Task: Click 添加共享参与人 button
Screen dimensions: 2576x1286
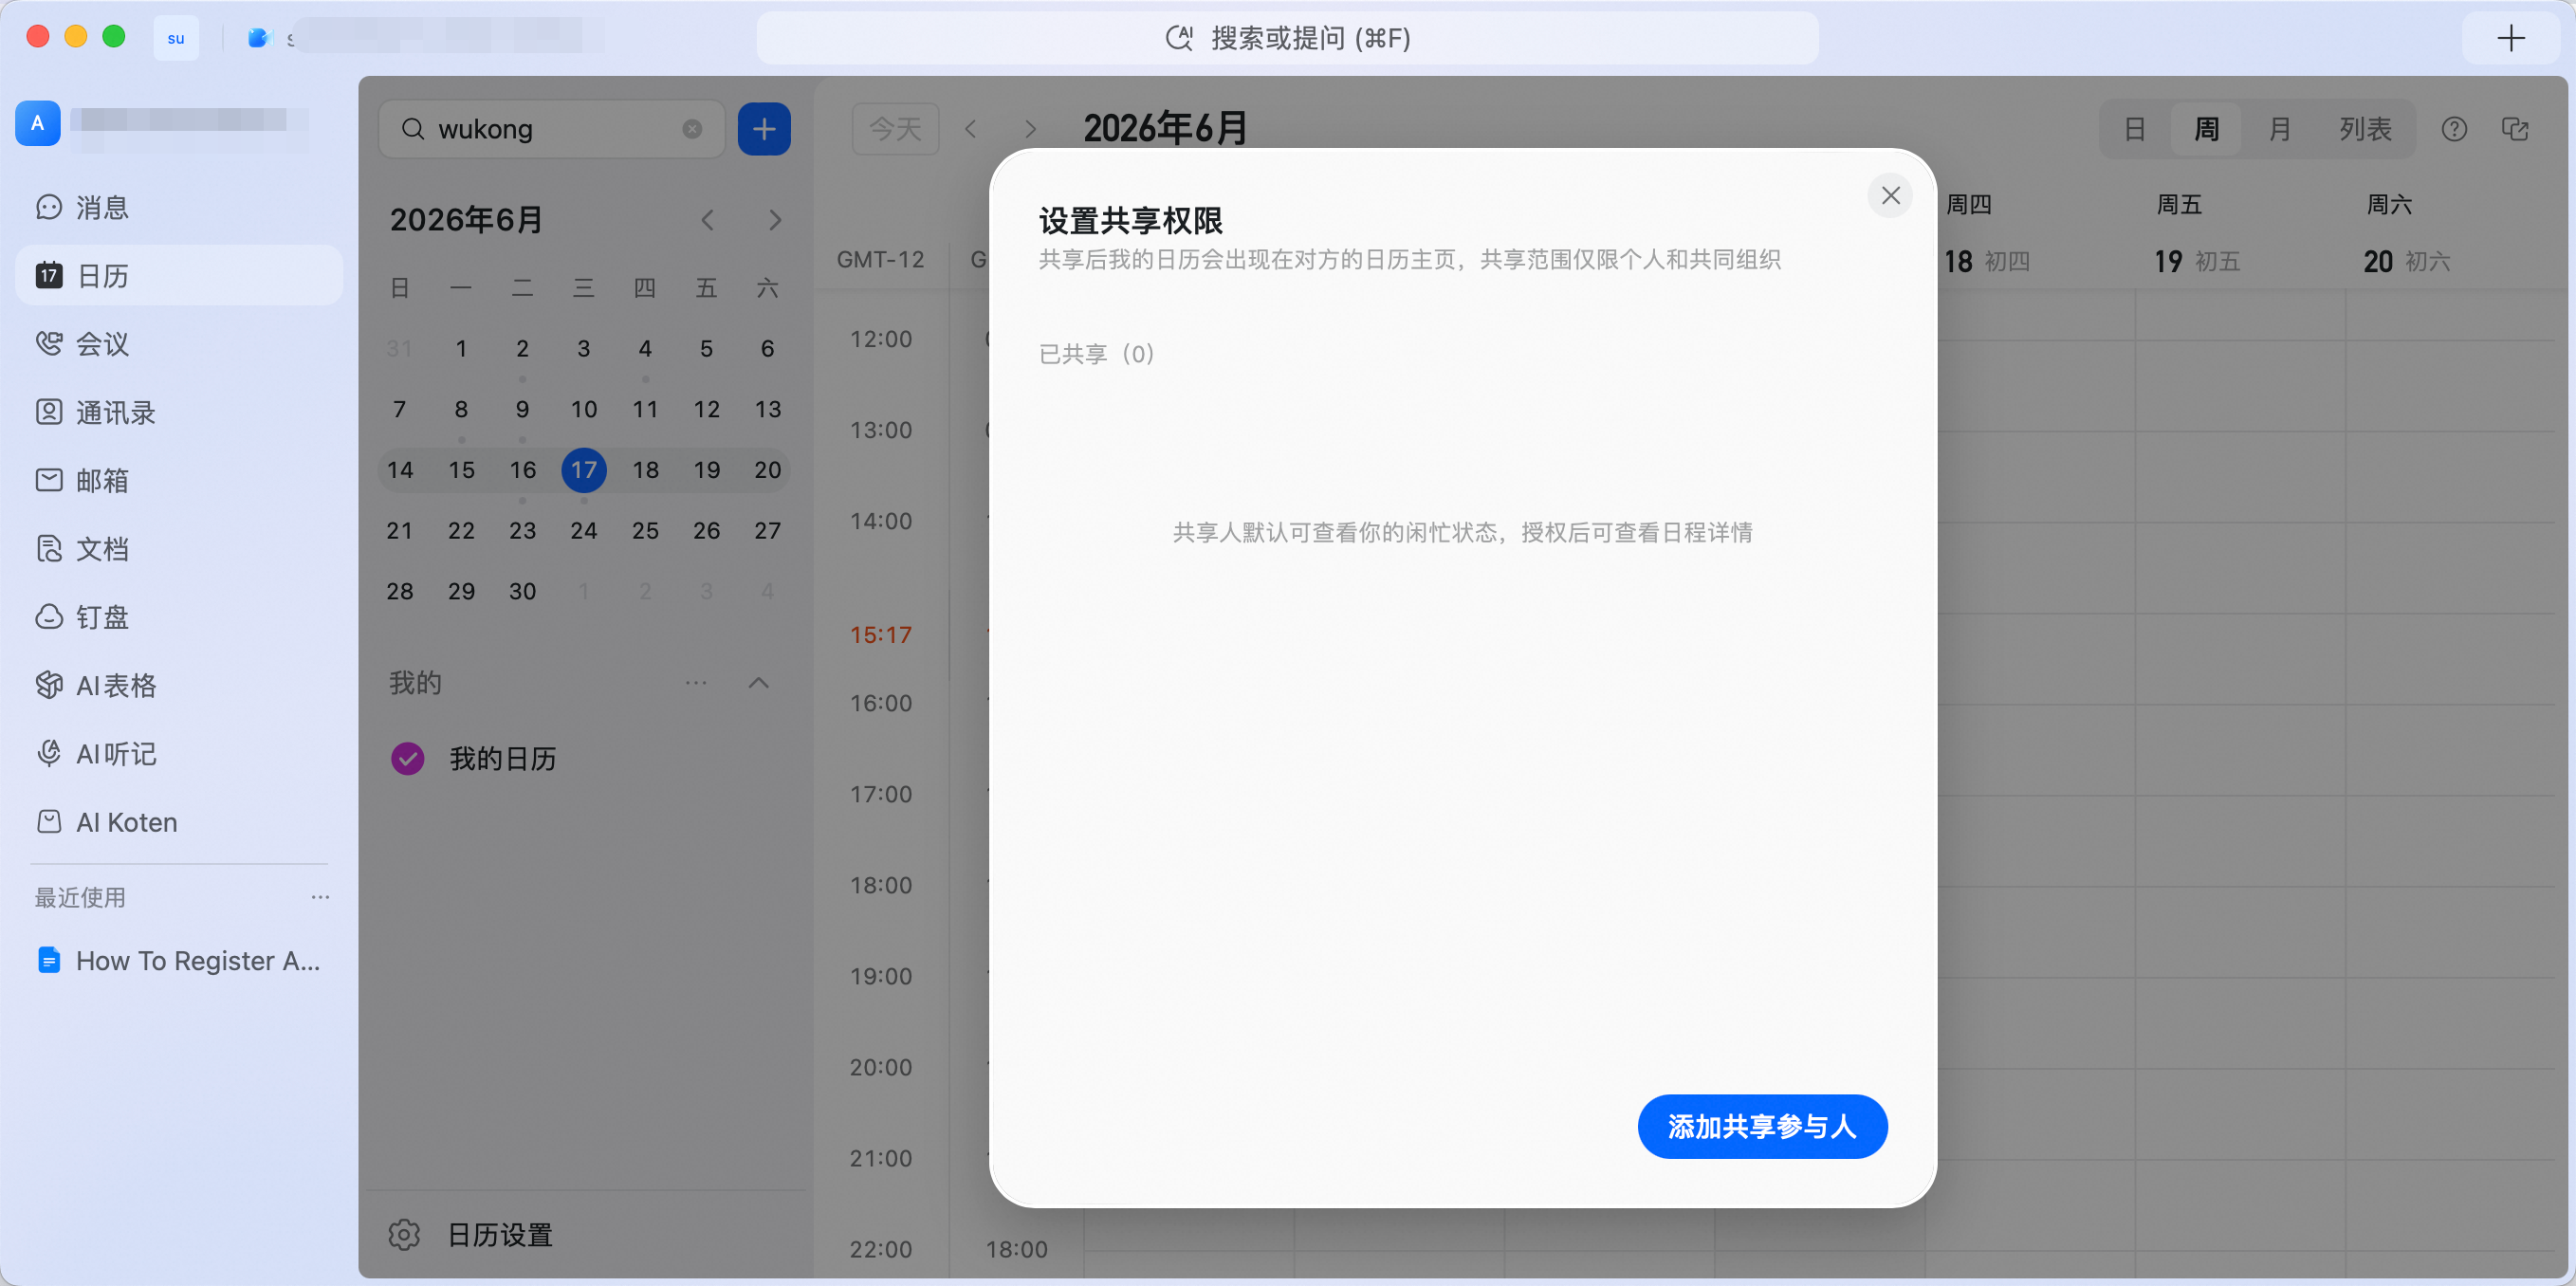Action: coord(1762,1126)
